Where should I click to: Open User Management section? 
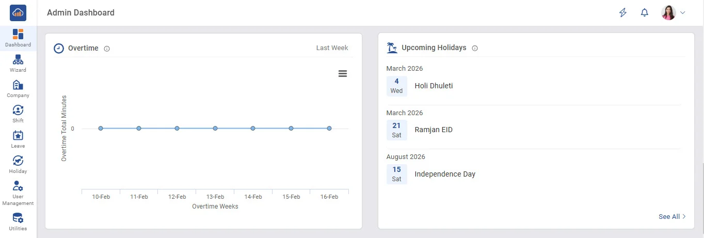pos(18,193)
